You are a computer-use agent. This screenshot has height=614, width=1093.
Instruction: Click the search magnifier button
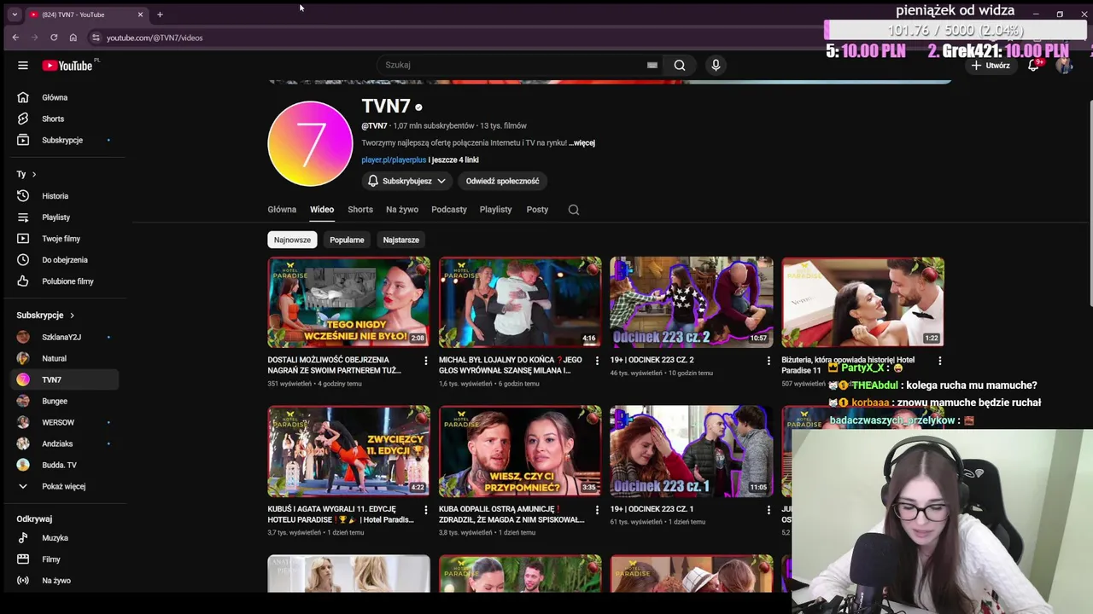(680, 65)
